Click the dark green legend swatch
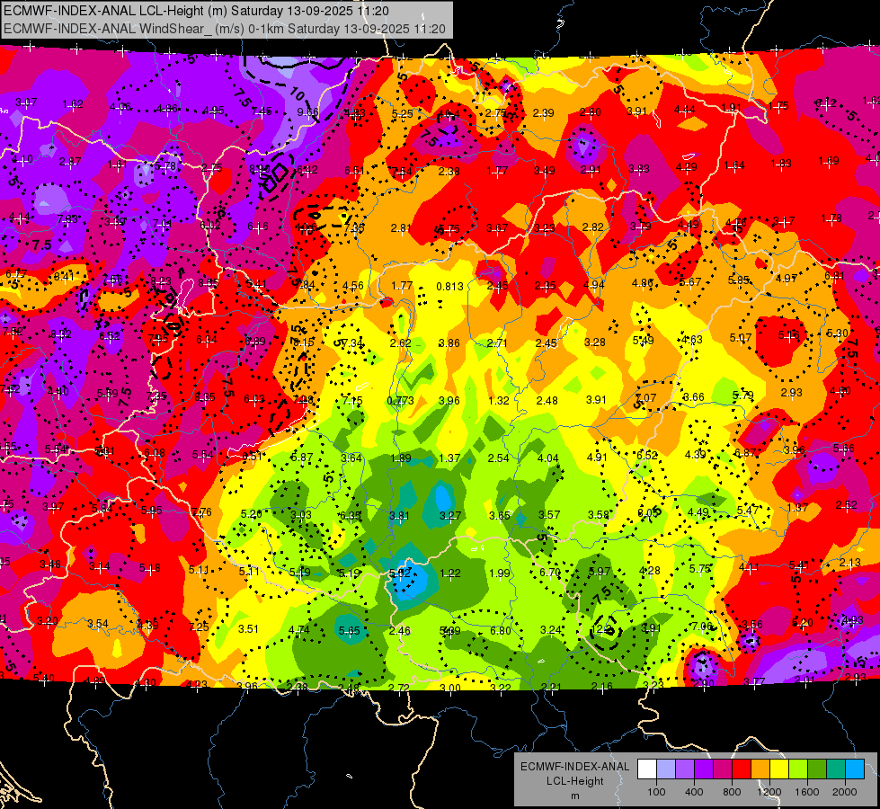This screenshot has height=809, width=880. pos(816,769)
